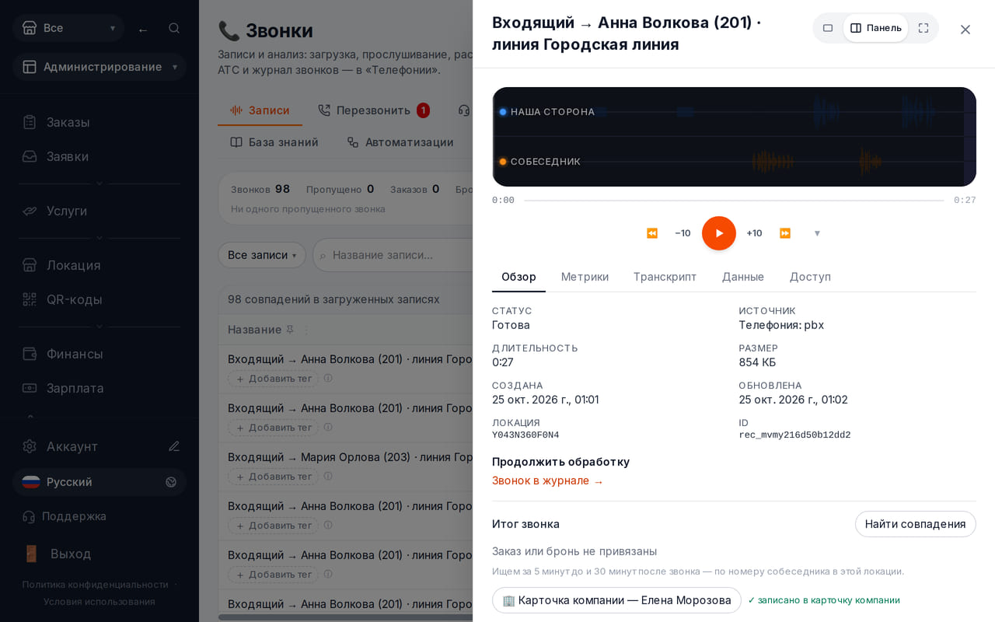The width and height of the screenshot is (995, 622).
Task: Open the Данные tab
Action: [743, 277]
